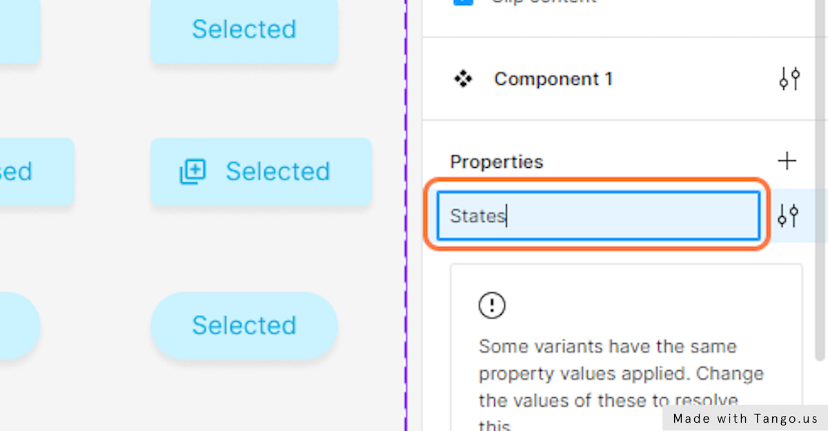Screen dimensions: 828x431
Task: Toggle the Clip content checkbox
Action: pyautogui.click(x=463, y=2)
